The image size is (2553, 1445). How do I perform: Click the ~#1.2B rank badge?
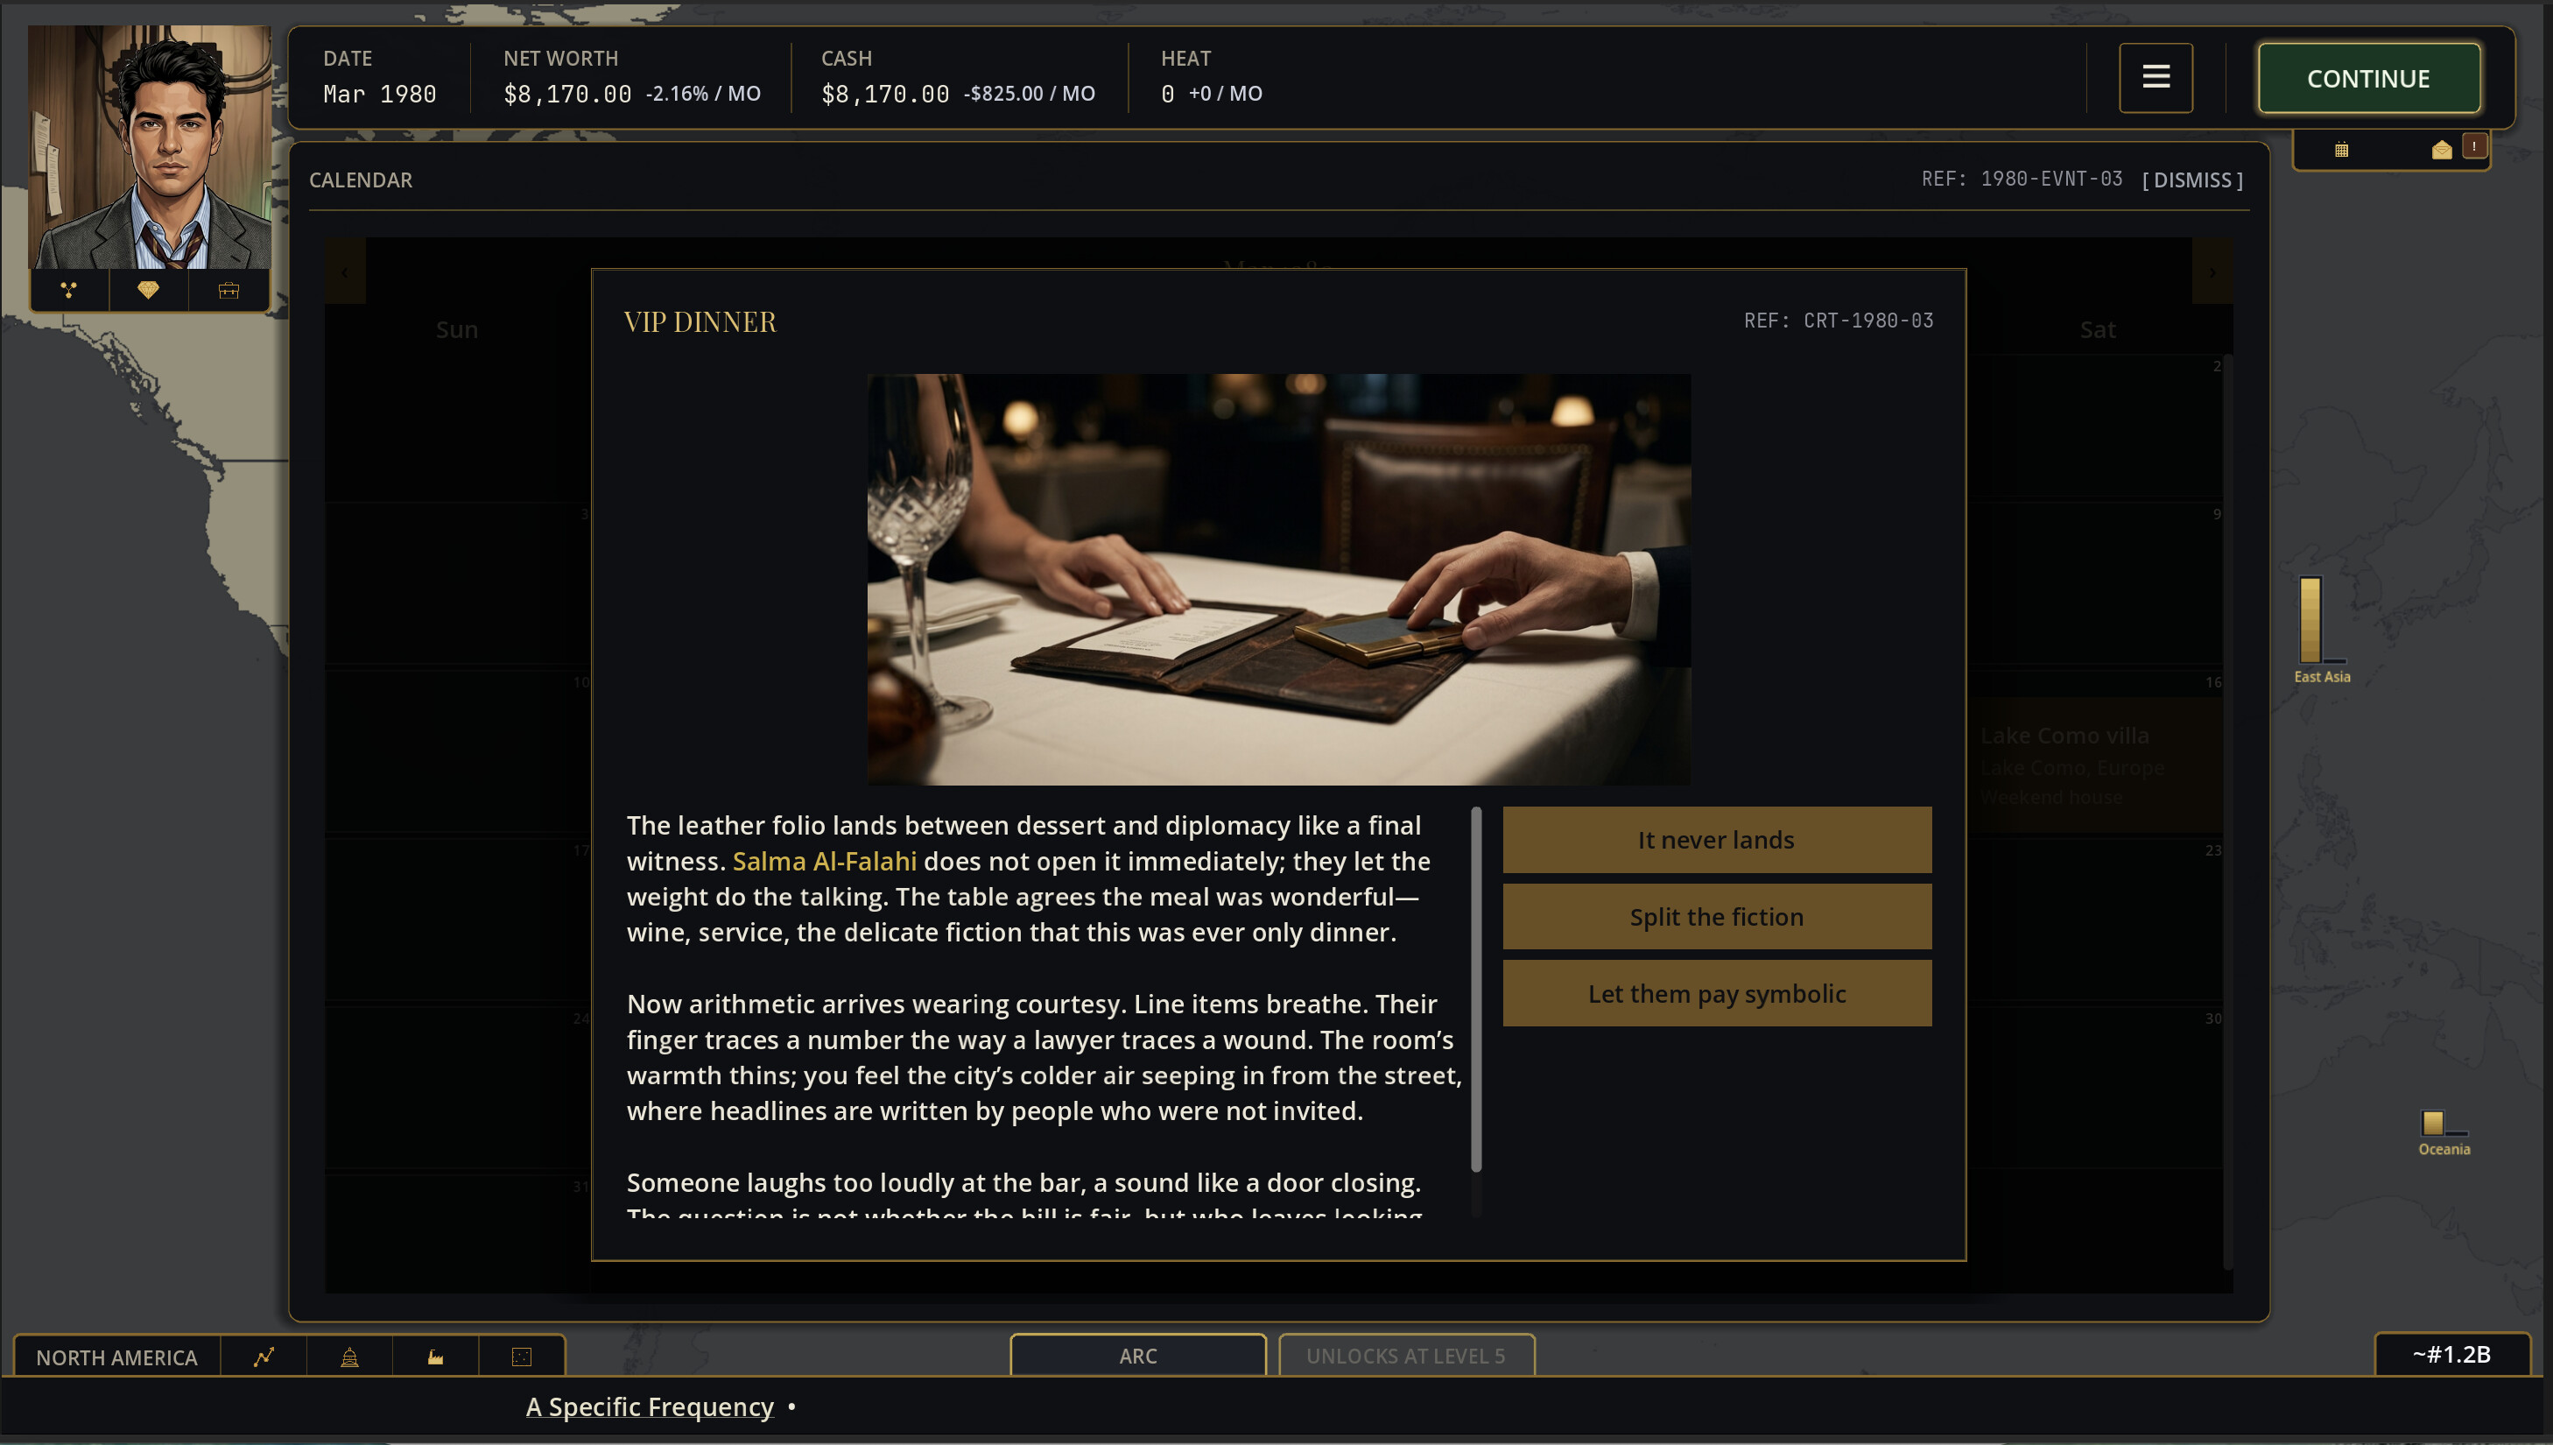click(2451, 1354)
